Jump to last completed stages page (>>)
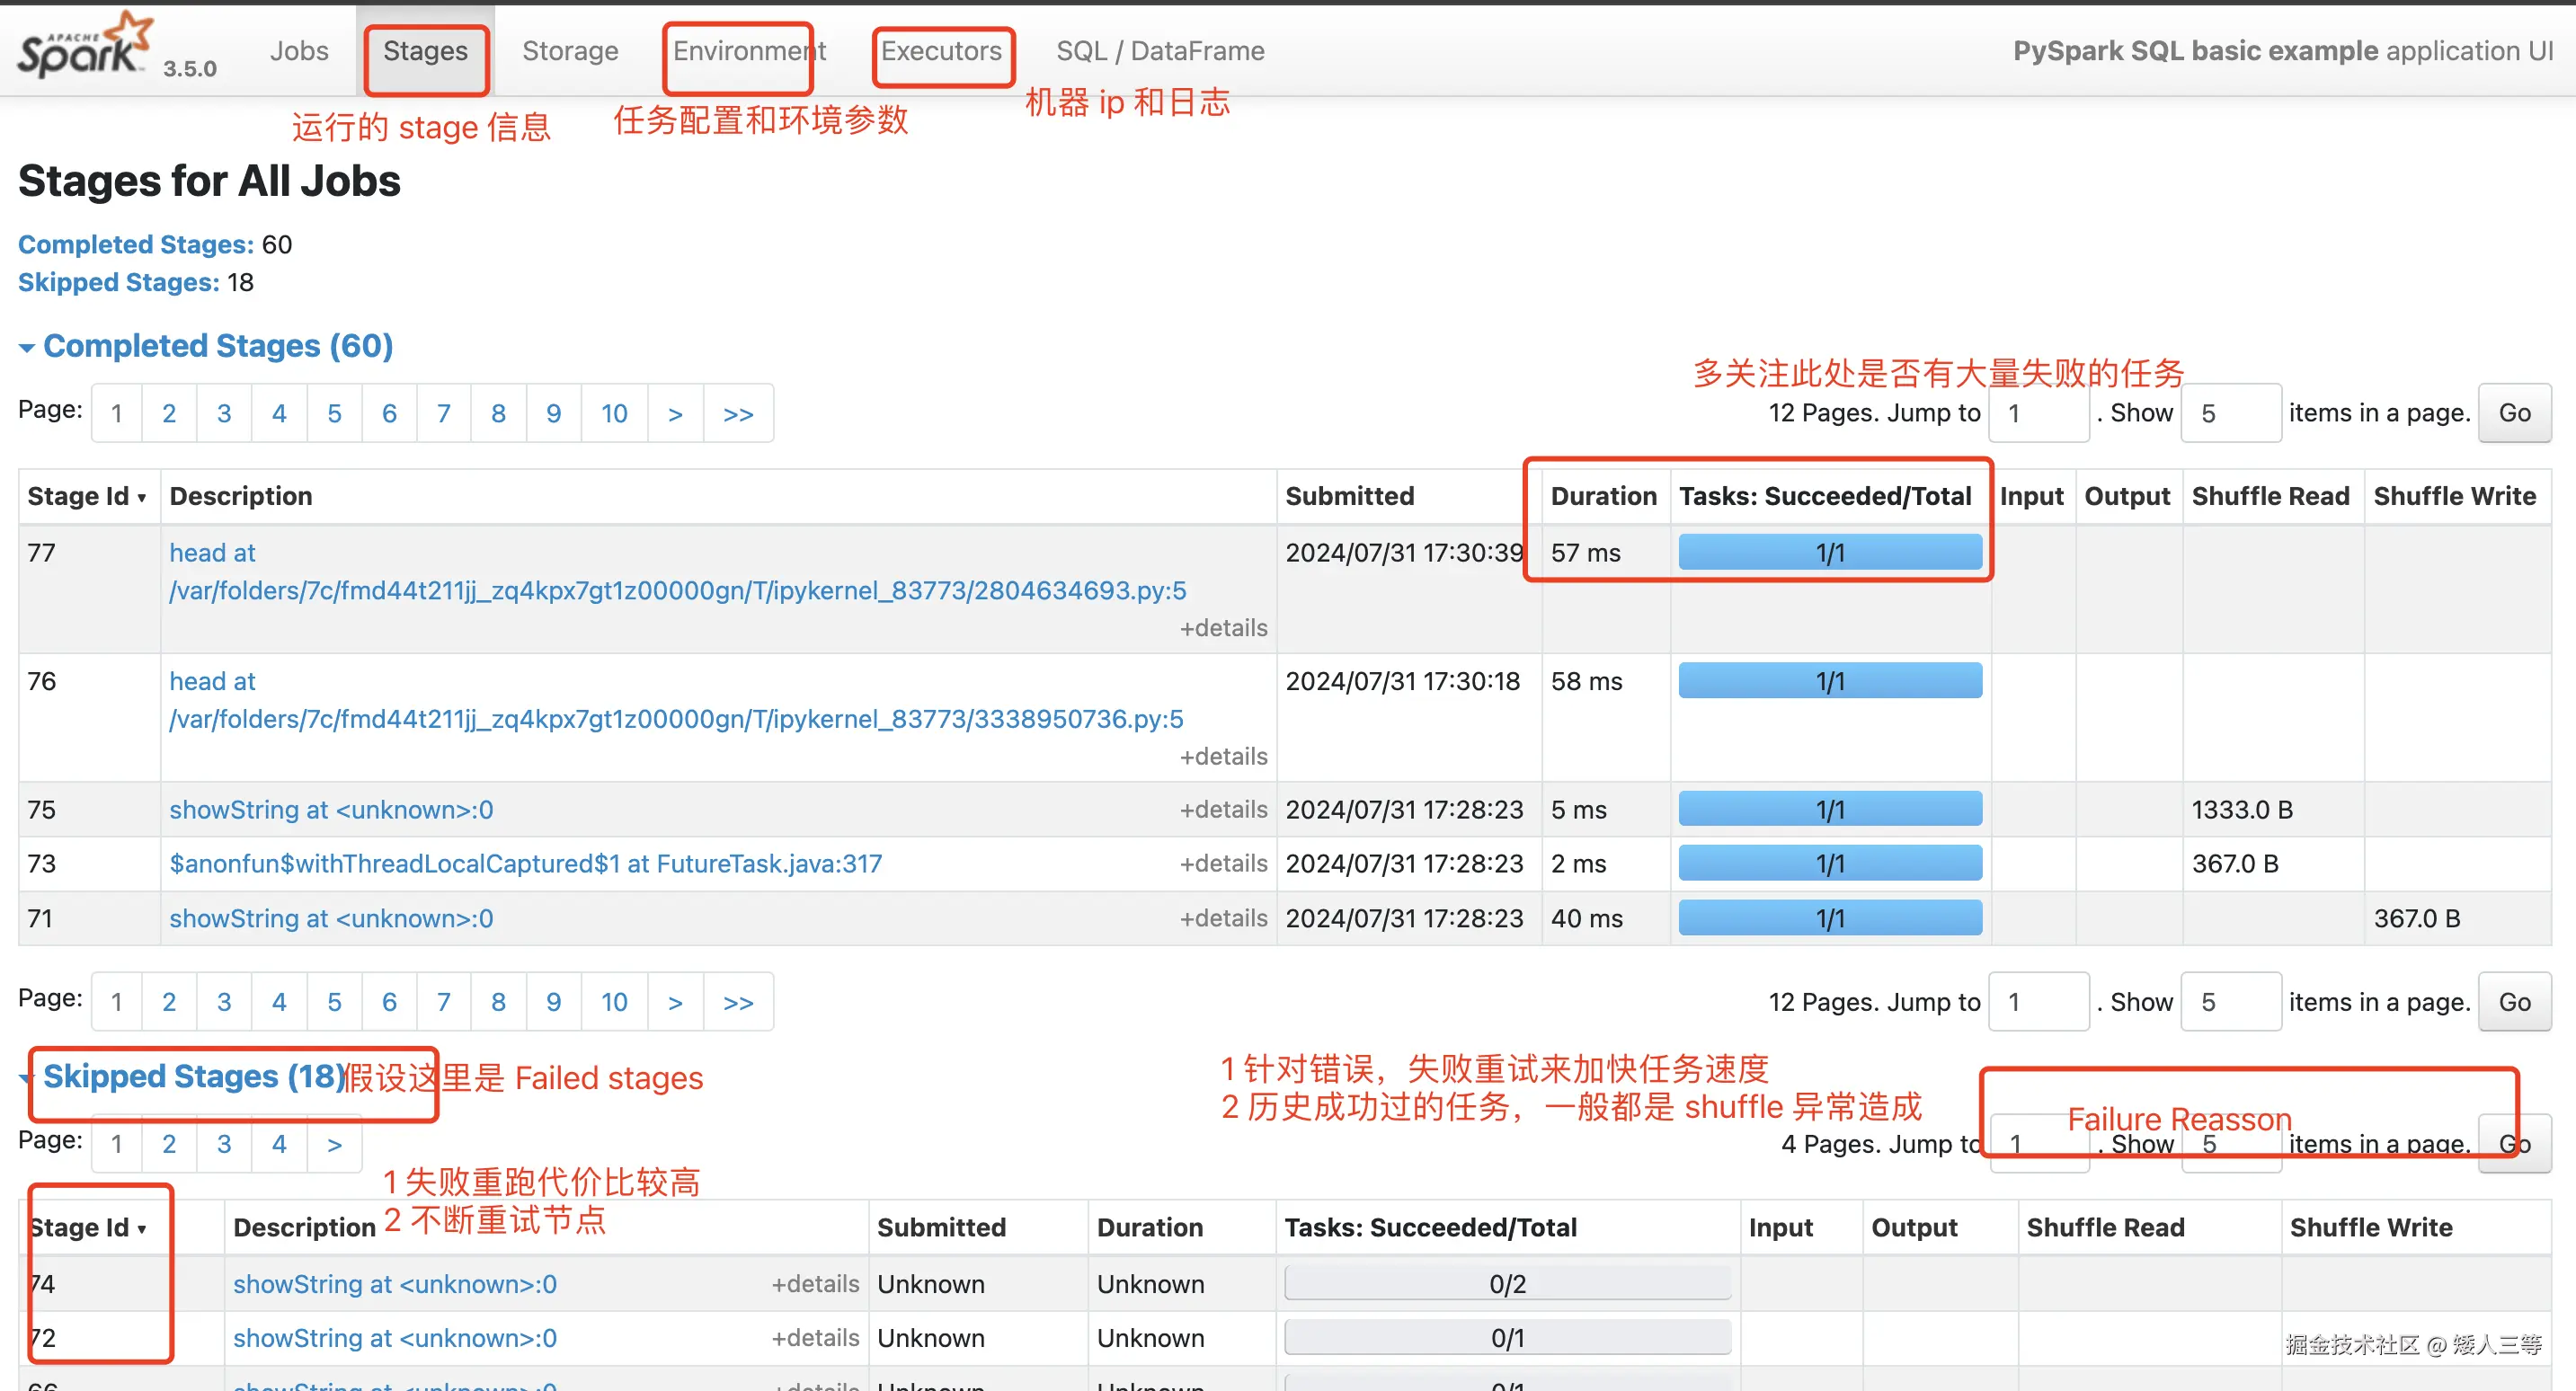The height and width of the screenshot is (1391, 2576). point(738,413)
